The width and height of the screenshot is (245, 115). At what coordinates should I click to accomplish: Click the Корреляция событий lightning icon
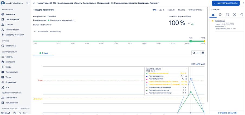(x=2, y=35)
